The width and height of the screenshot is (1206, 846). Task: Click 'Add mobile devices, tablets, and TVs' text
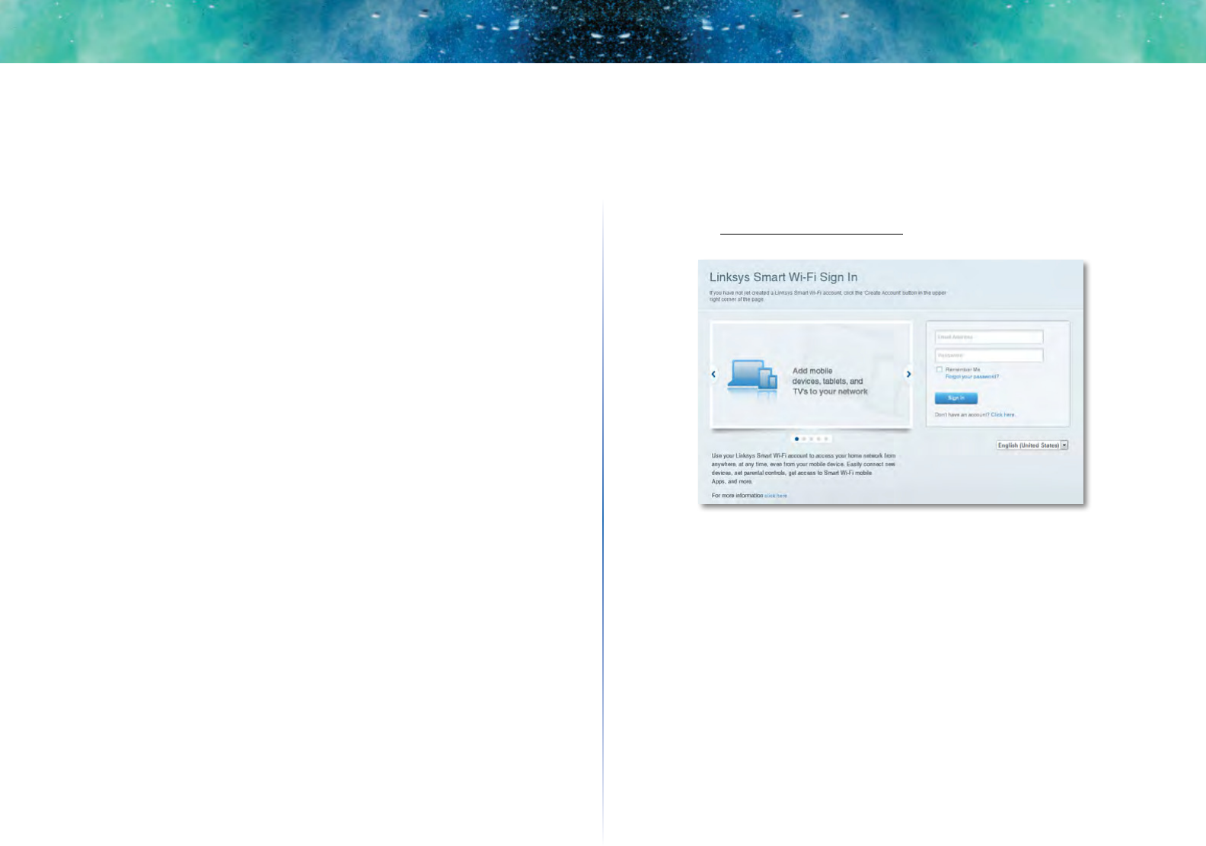click(830, 381)
